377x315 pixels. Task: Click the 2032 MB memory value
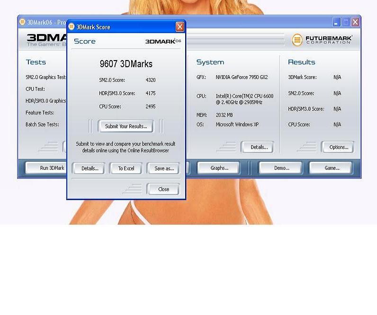[x=224, y=115]
